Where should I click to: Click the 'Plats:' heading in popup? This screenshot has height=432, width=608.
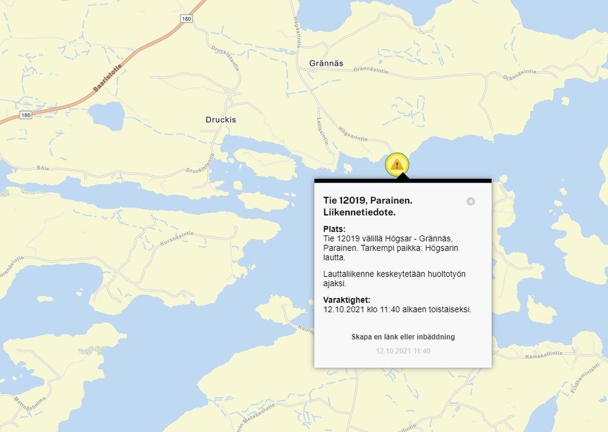[x=334, y=229]
